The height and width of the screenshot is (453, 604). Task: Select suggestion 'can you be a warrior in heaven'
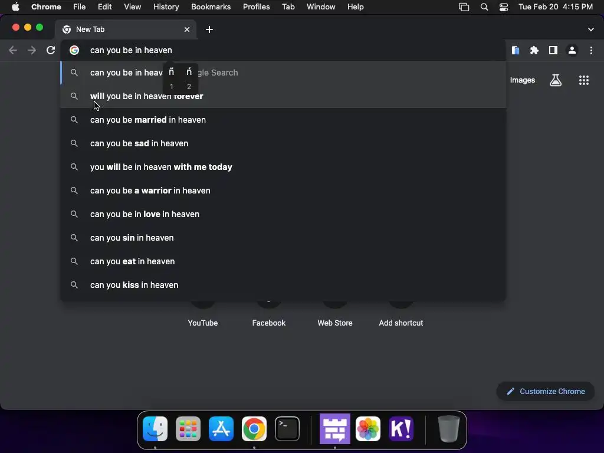283,191
